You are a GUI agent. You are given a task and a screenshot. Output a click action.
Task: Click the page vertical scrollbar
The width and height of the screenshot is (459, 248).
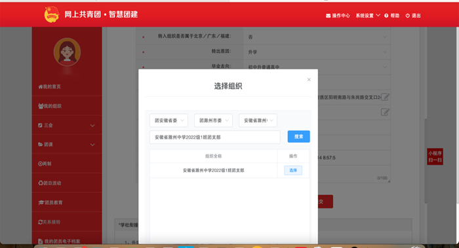(x=426, y=161)
